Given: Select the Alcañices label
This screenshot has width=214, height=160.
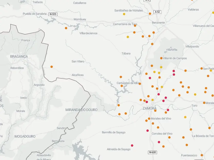Looking at the screenshot, I should point(78,75).
